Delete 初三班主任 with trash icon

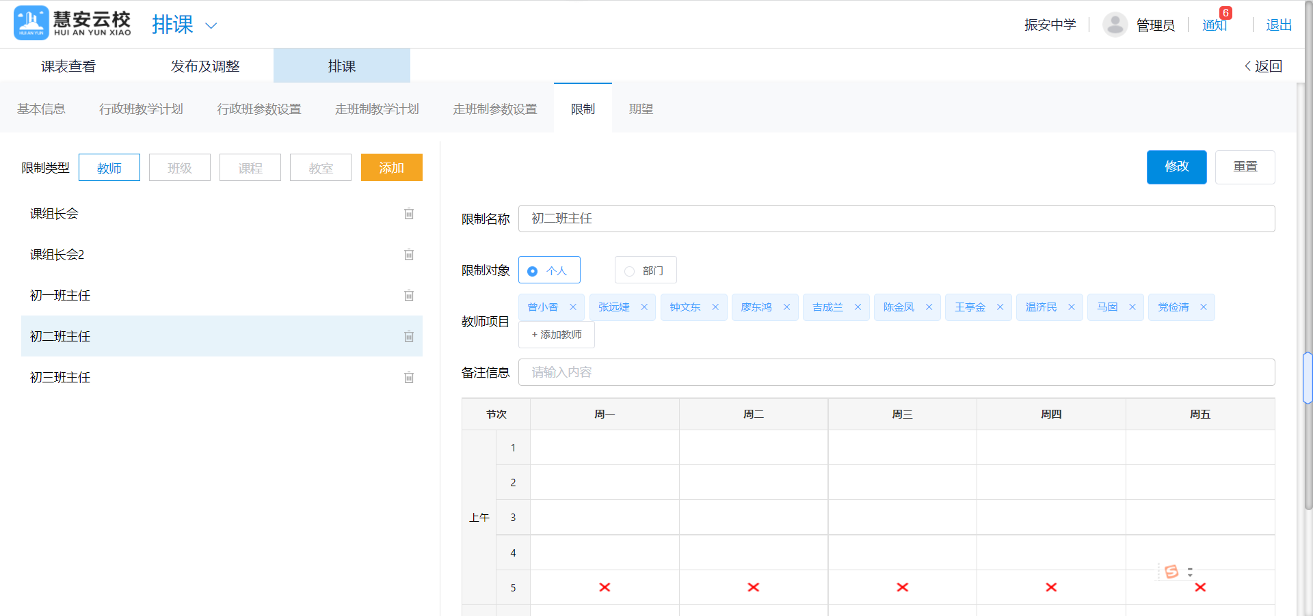coord(409,378)
